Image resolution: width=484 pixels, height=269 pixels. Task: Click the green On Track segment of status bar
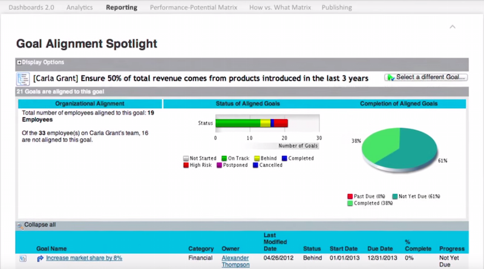click(237, 123)
